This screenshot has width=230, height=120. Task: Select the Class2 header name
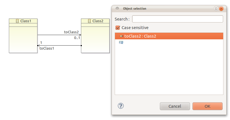98,21
